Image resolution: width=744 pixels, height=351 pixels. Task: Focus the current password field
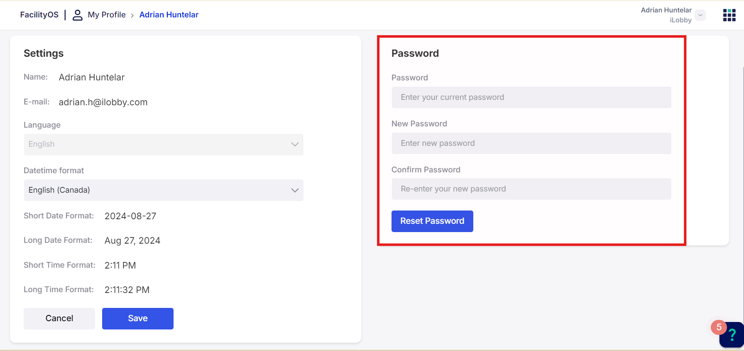(x=531, y=97)
